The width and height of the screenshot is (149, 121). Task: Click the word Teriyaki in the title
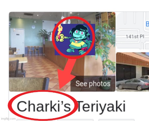(x=101, y=107)
